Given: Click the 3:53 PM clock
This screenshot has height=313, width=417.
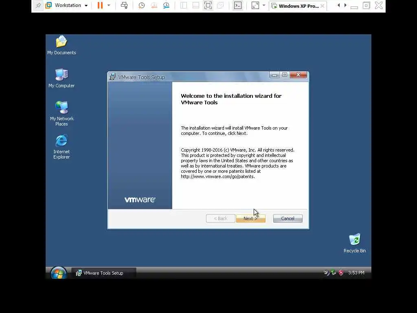Looking at the screenshot, I should 356,273.
